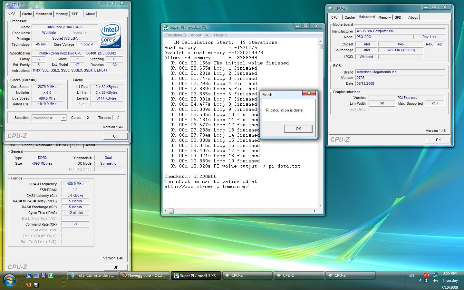Open the volume speaker tray icon
The image size is (464, 290).
point(435,281)
